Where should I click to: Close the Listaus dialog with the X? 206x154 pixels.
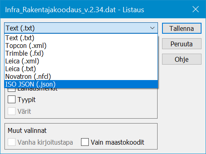(195, 9)
